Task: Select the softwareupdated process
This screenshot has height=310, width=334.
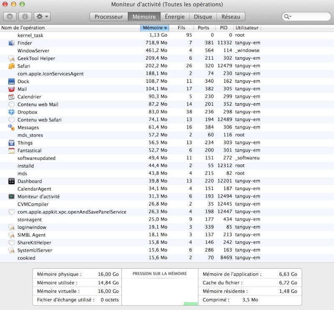Action: (167, 158)
